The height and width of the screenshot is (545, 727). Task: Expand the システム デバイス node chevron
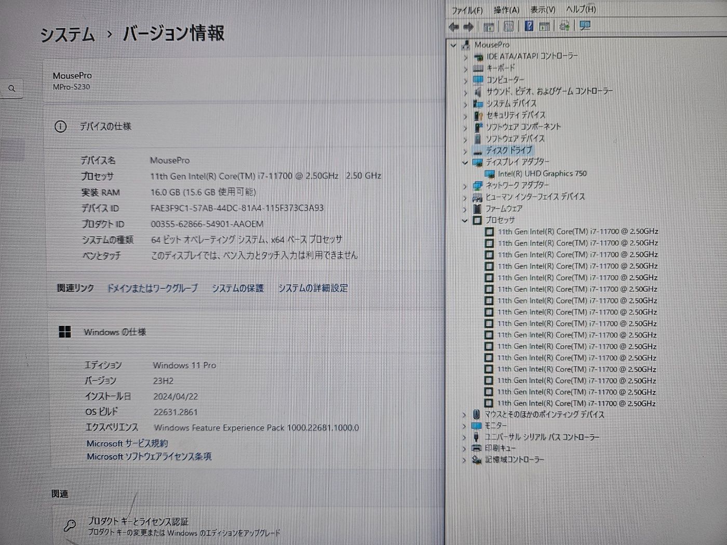click(465, 104)
